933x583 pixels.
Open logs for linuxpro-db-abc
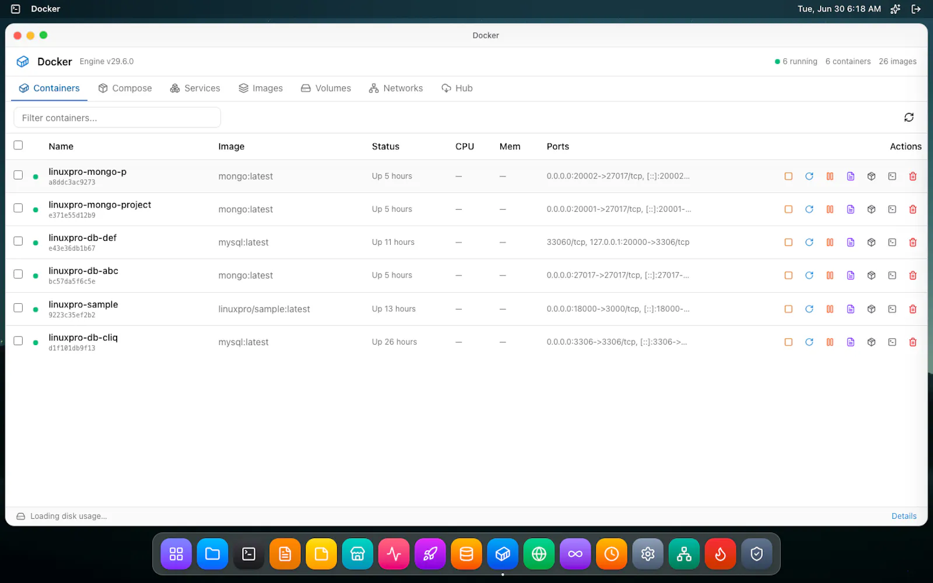[x=851, y=275]
